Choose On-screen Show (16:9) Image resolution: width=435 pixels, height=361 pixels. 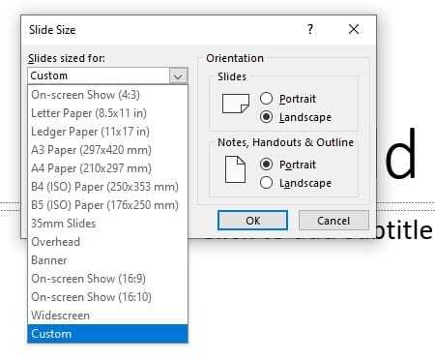point(107,279)
